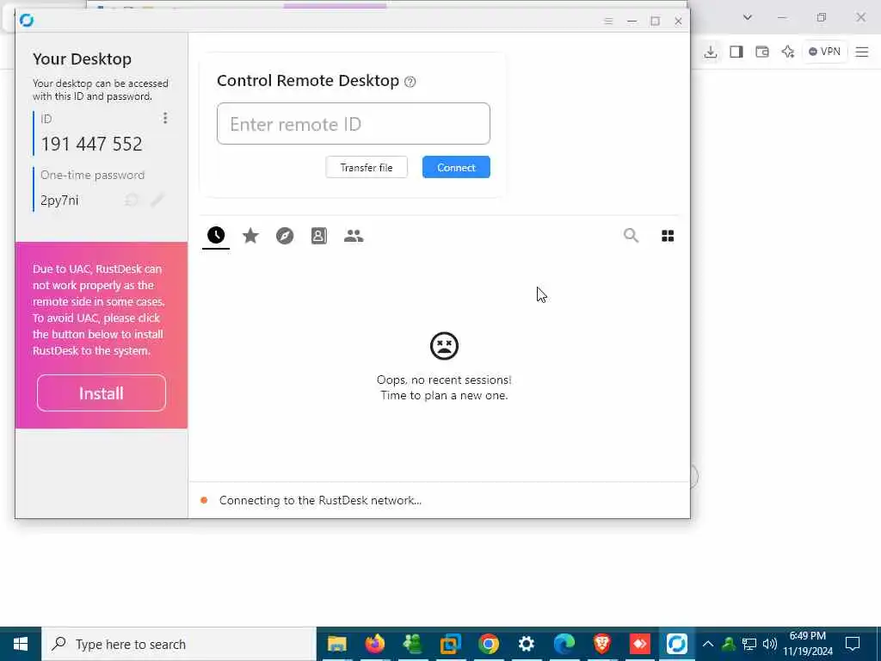Open the Discovered compass tab
Viewport: 881px width, 661px height.
285,236
